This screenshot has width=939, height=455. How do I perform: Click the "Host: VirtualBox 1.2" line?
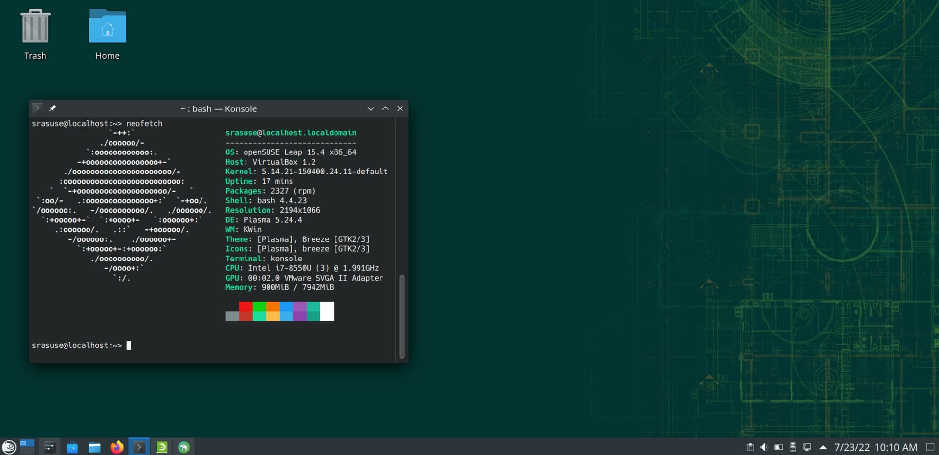(270, 162)
